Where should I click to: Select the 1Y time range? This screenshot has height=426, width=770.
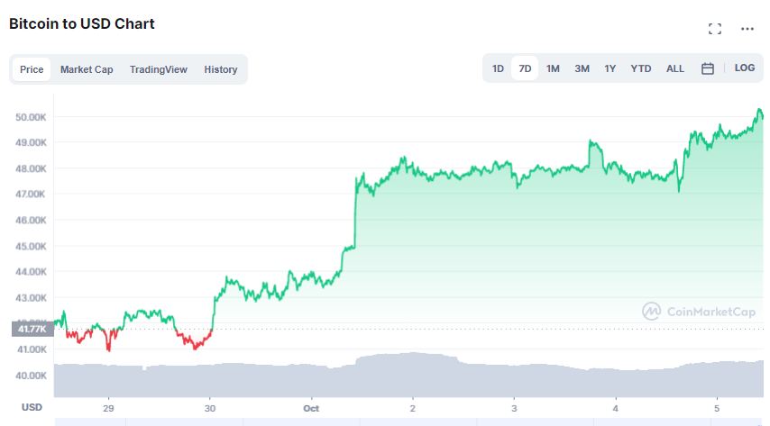[610, 68]
